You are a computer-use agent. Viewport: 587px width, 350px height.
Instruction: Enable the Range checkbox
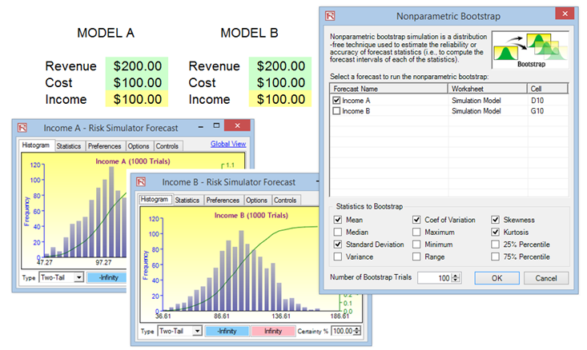[416, 257]
